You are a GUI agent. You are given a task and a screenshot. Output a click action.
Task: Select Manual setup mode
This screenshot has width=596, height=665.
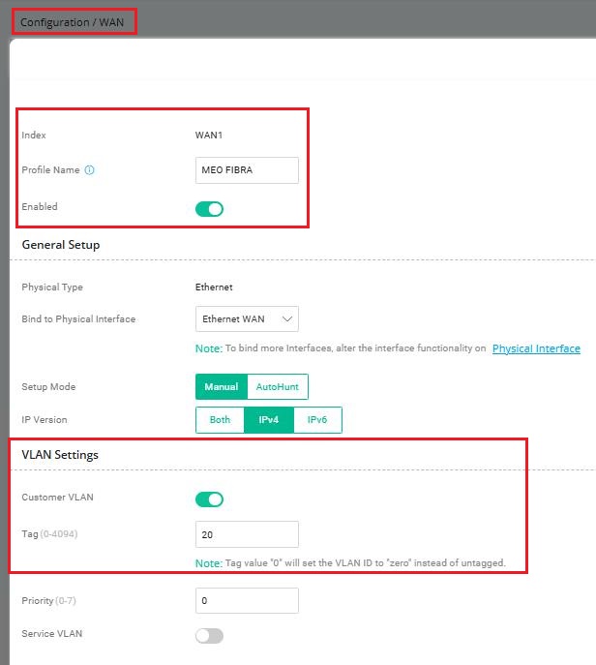click(222, 387)
